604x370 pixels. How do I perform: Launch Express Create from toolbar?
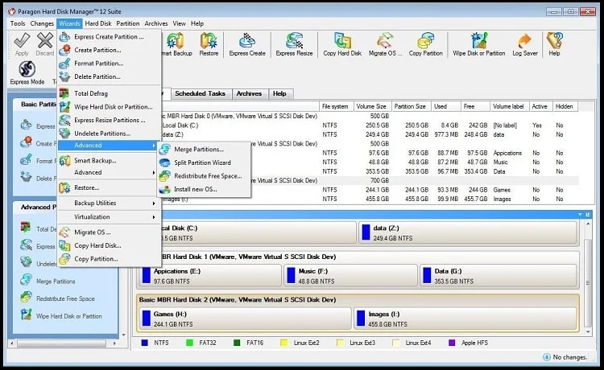[247, 41]
